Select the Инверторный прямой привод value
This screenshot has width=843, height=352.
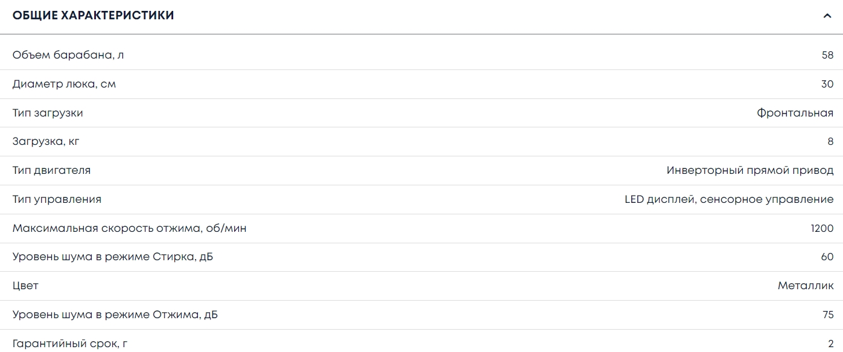click(x=749, y=170)
